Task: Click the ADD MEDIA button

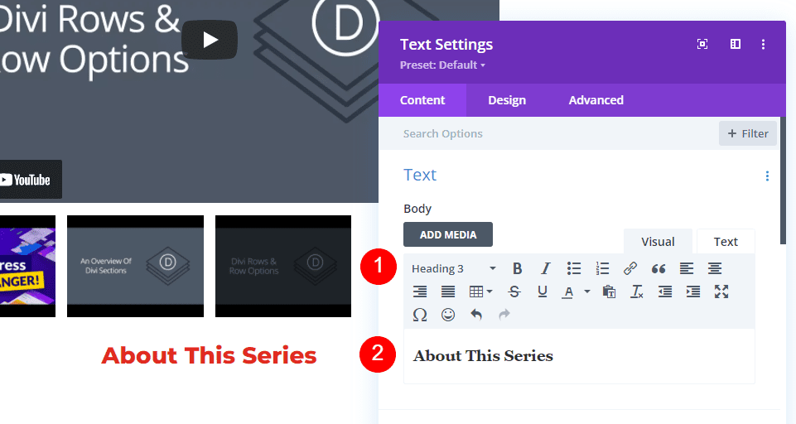Action: click(448, 234)
